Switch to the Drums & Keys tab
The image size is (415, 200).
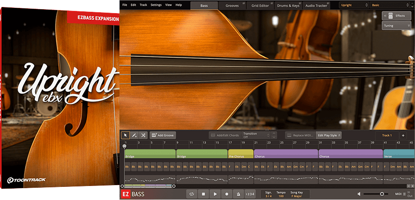click(288, 6)
